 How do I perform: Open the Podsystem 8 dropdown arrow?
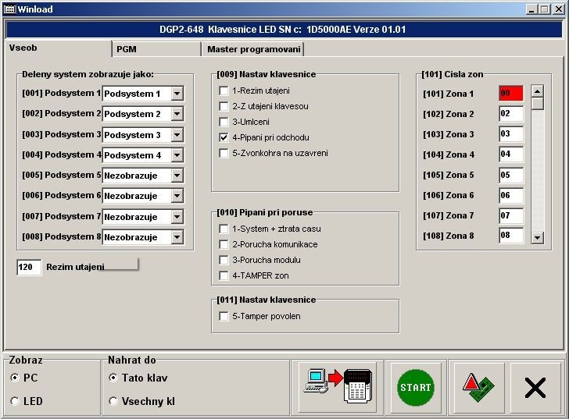(x=177, y=237)
